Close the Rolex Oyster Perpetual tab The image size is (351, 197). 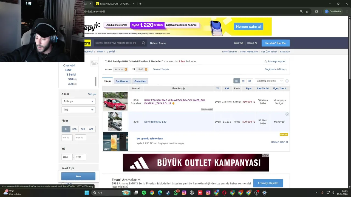134,4
